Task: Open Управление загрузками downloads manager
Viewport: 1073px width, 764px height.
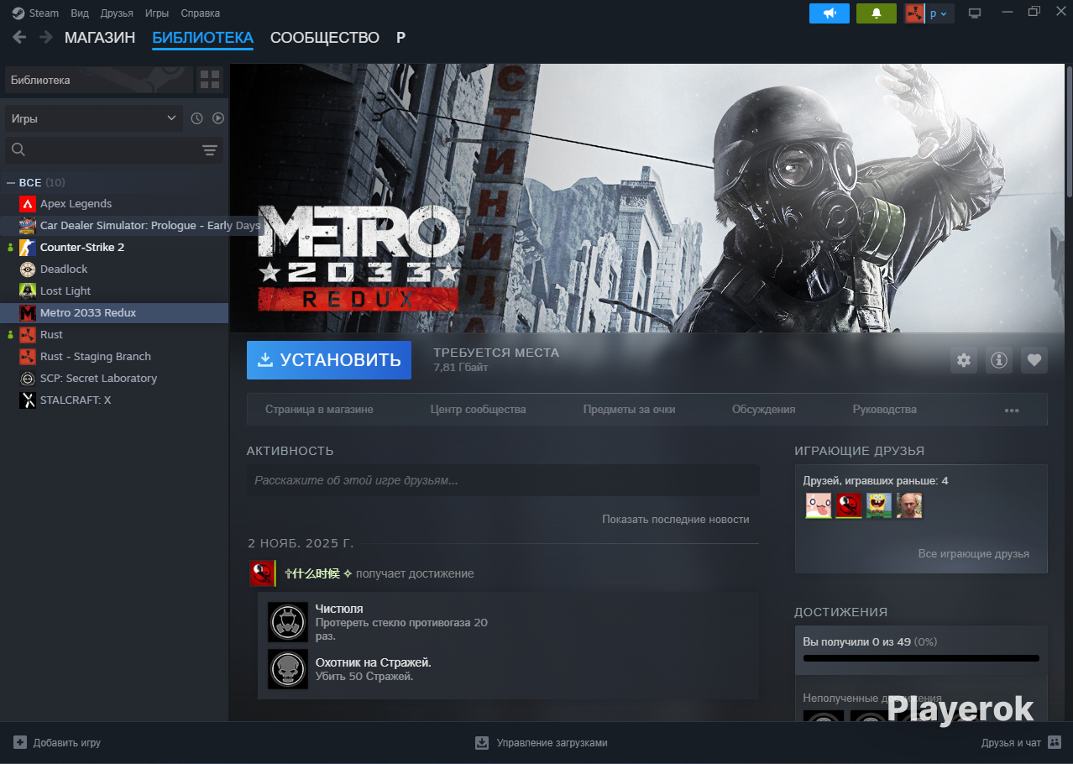Action: [x=542, y=743]
